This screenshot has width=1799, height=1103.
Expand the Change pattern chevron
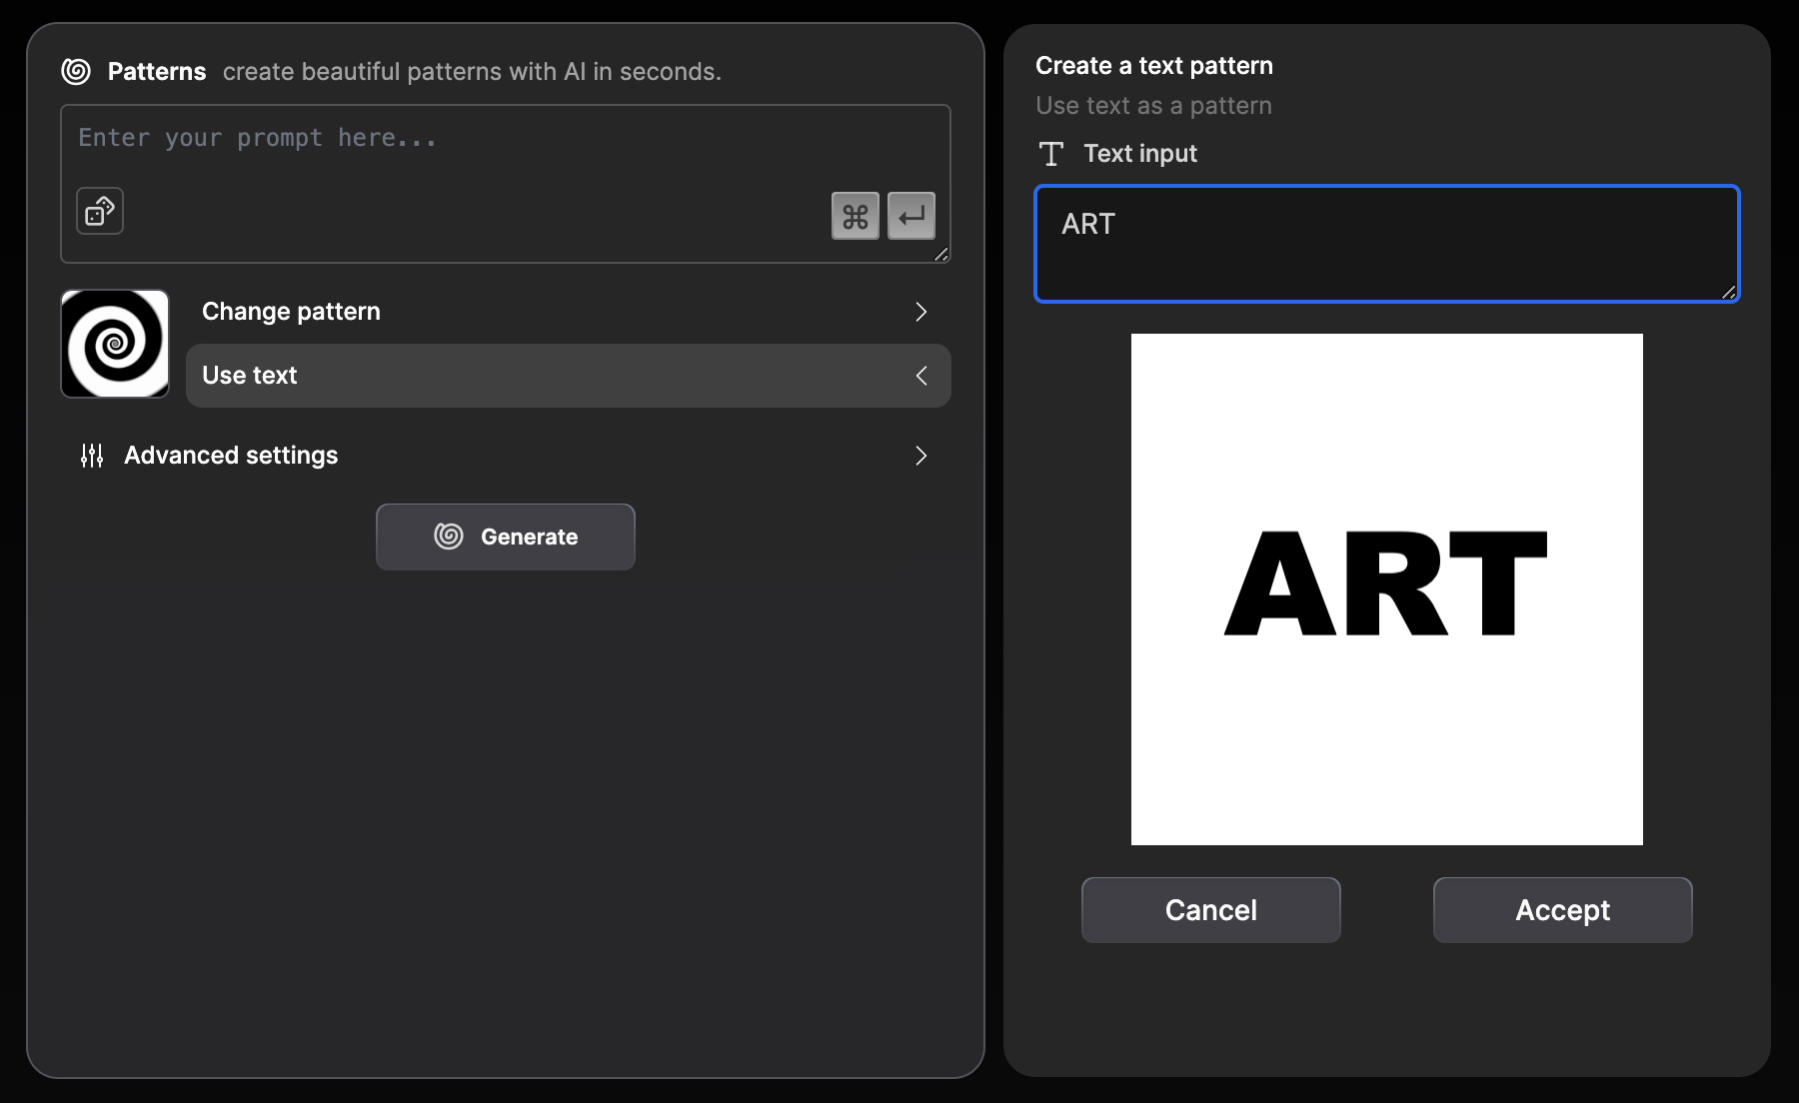click(x=921, y=312)
